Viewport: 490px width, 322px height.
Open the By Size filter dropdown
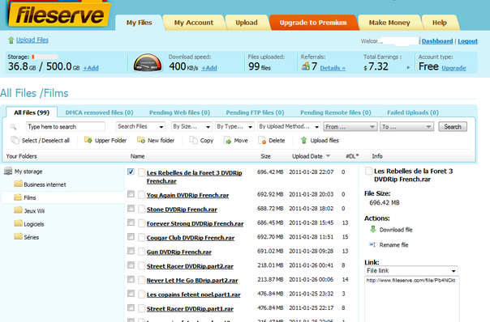click(192, 126)
